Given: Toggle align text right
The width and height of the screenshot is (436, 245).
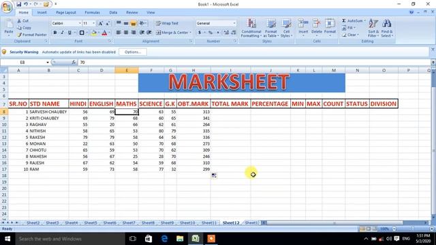Looking at the screenshot, I should coord(134,33).
